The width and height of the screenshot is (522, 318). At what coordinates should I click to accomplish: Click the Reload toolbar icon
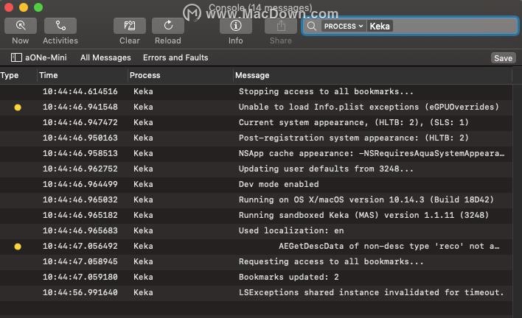coord(168,26)
